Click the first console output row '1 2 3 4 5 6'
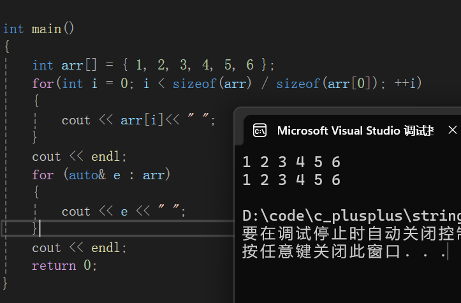Viewport: 461px width, 303px height. tap(291, 162)
